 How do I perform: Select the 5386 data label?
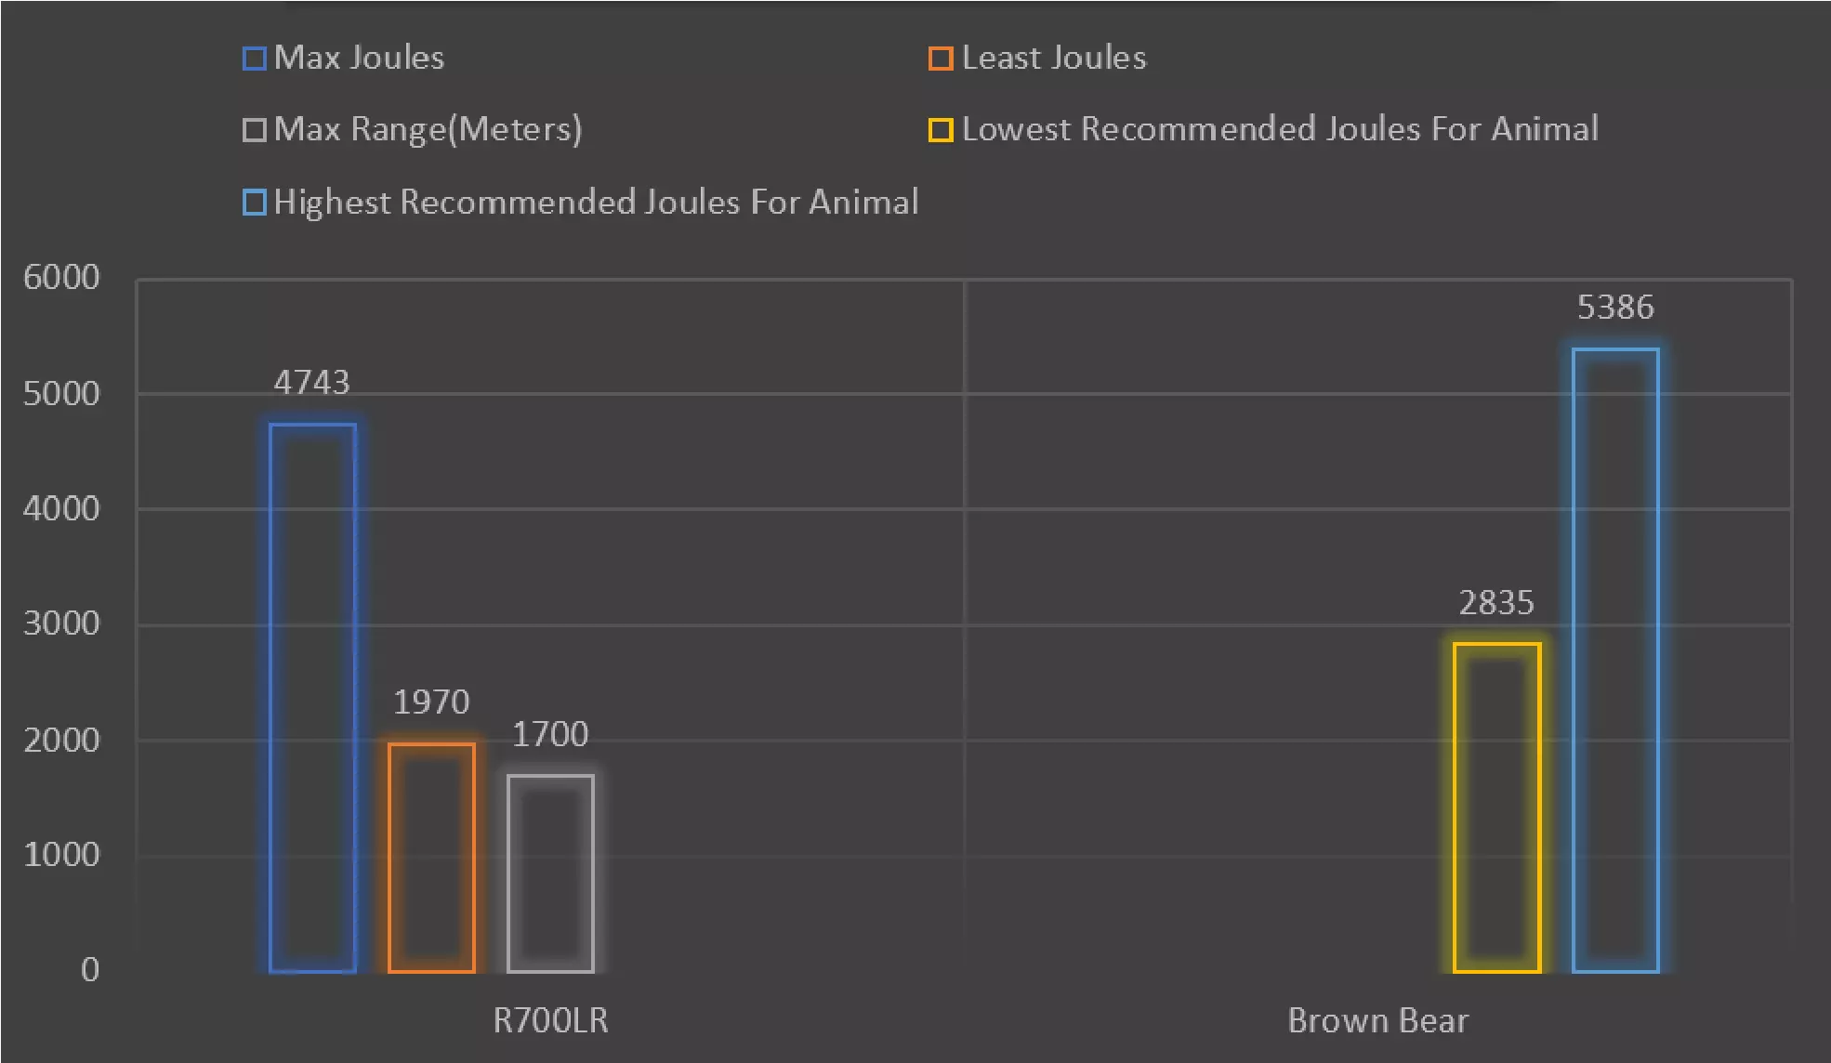1615,308
